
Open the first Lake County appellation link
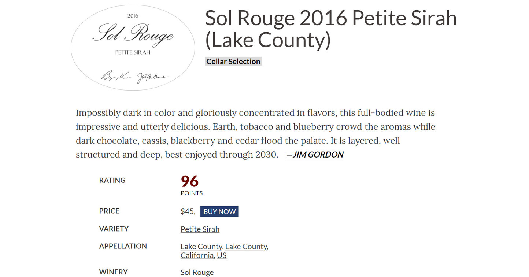tap(201, 246)
